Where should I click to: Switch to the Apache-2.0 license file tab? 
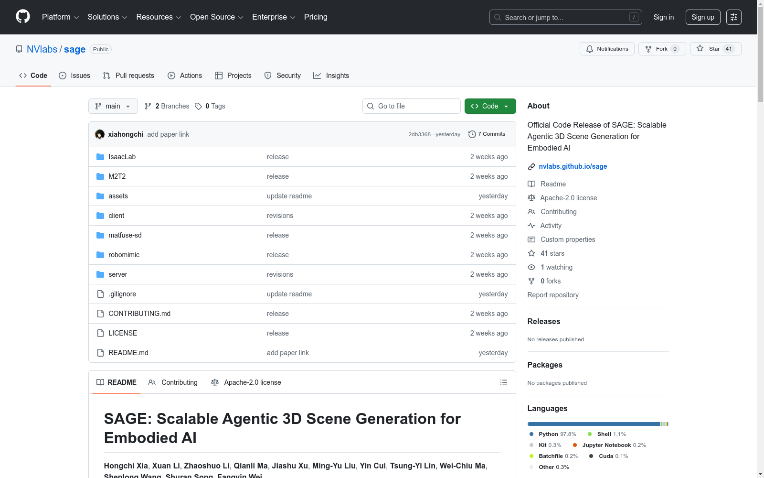[246, 382]
